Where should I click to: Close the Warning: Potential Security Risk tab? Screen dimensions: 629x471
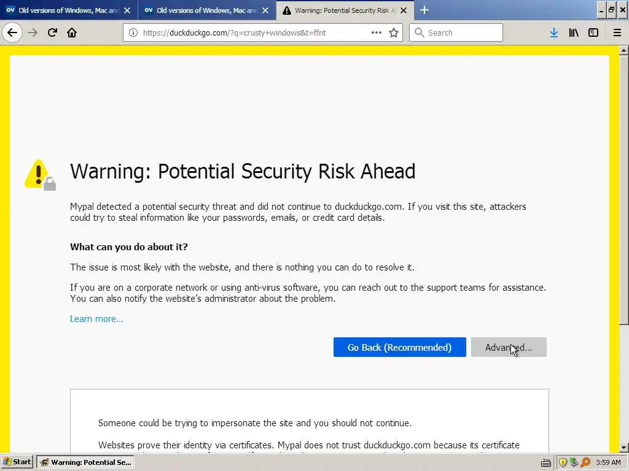point(404,10)
